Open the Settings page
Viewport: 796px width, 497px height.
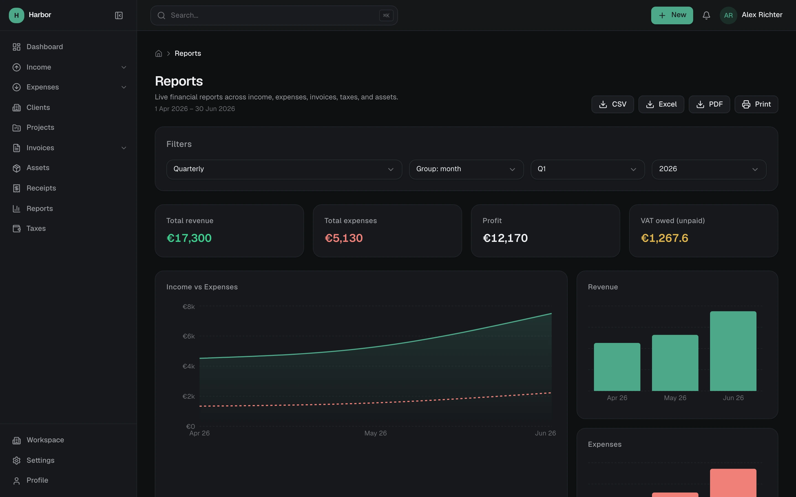pyautogui.click(x=69, y=461)
